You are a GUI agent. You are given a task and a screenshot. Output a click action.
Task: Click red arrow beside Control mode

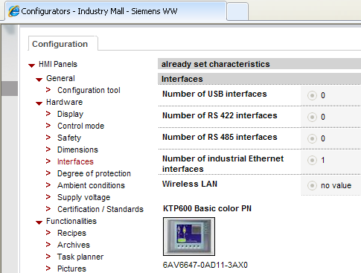[x=48, y=126]
